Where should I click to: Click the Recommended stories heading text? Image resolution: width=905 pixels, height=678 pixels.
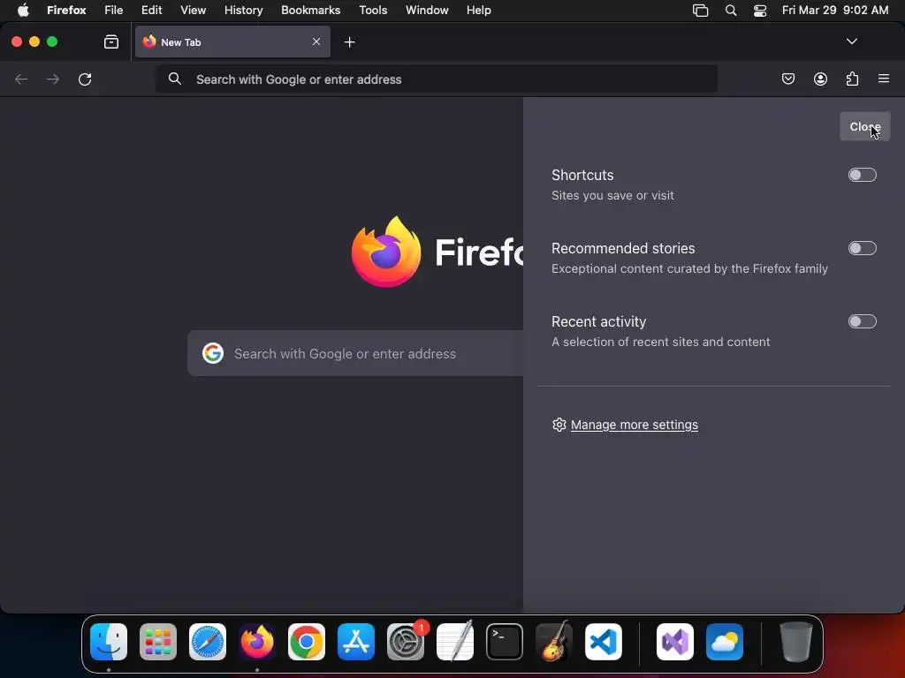(x=623, y=248)
